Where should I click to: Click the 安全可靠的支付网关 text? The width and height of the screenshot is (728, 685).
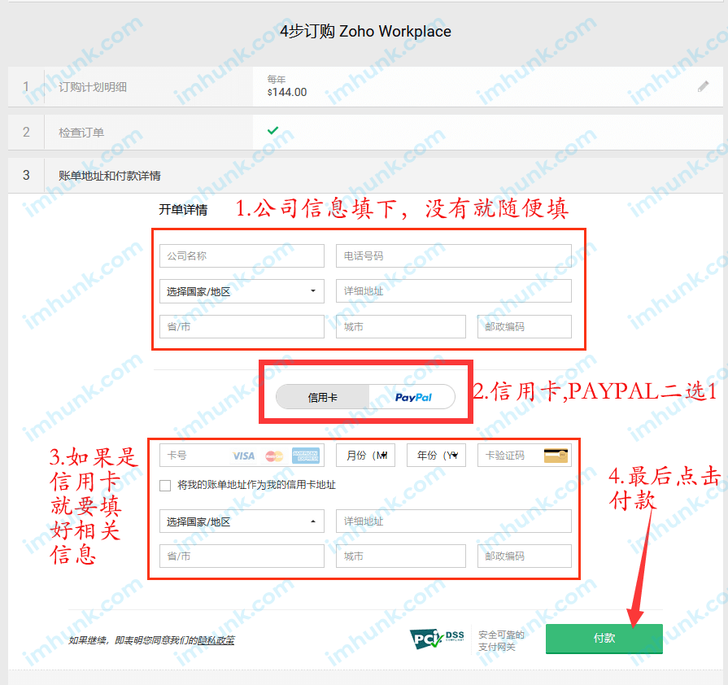click(501, 640)
